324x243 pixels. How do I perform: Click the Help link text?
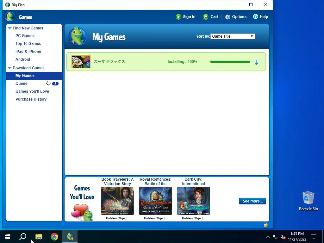coord(264,17)
